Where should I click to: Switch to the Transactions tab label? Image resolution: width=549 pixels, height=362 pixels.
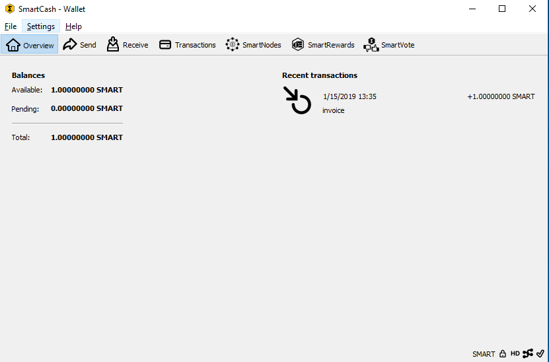pos(196,45)
